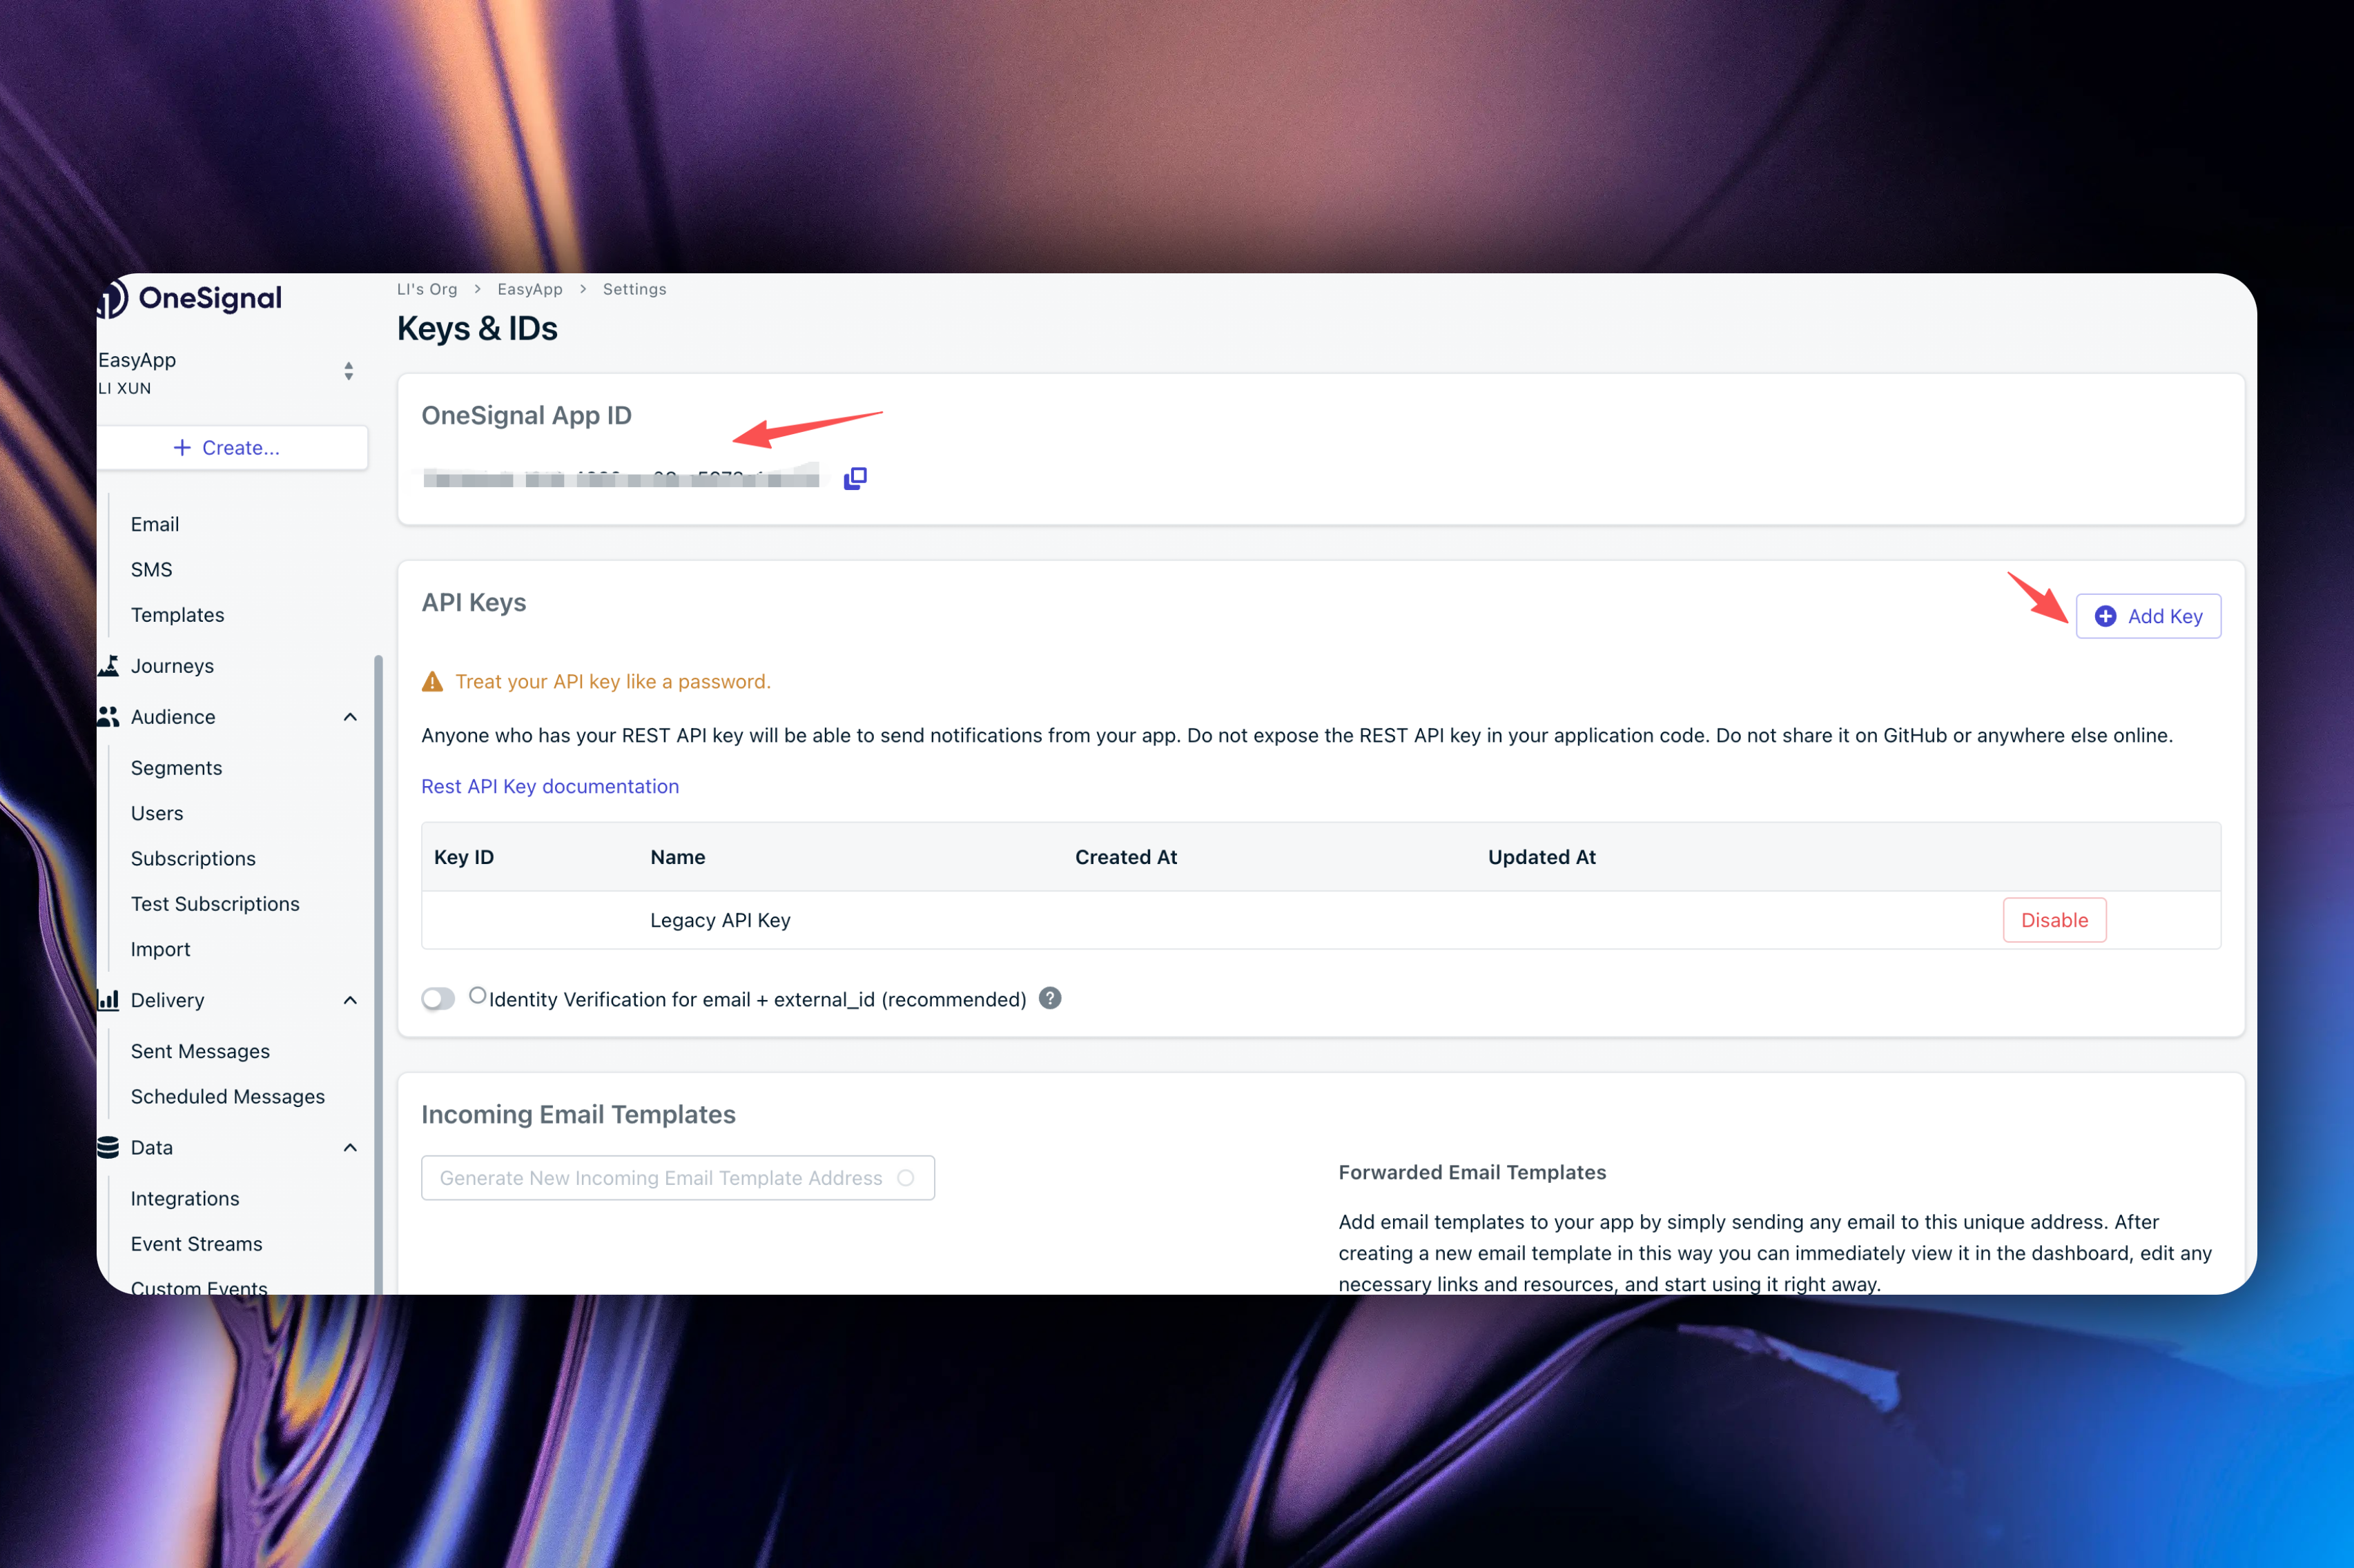Disable the Legacy API Key

click(x=2054, y=920)
